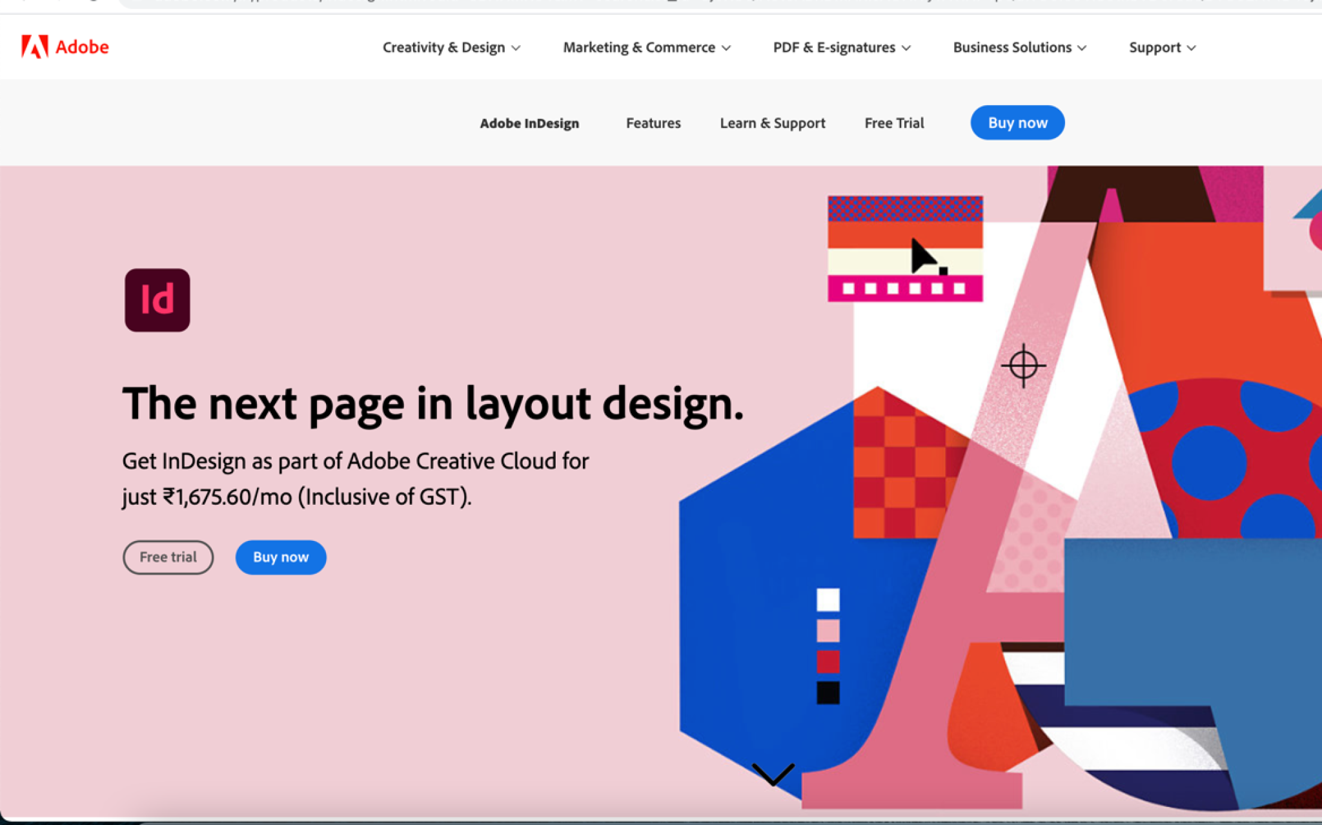The image size is (1322, 825).
Task: Open the PDF & E-signatures dropdown
Action: pyautogui.click(x=842, y=48)
